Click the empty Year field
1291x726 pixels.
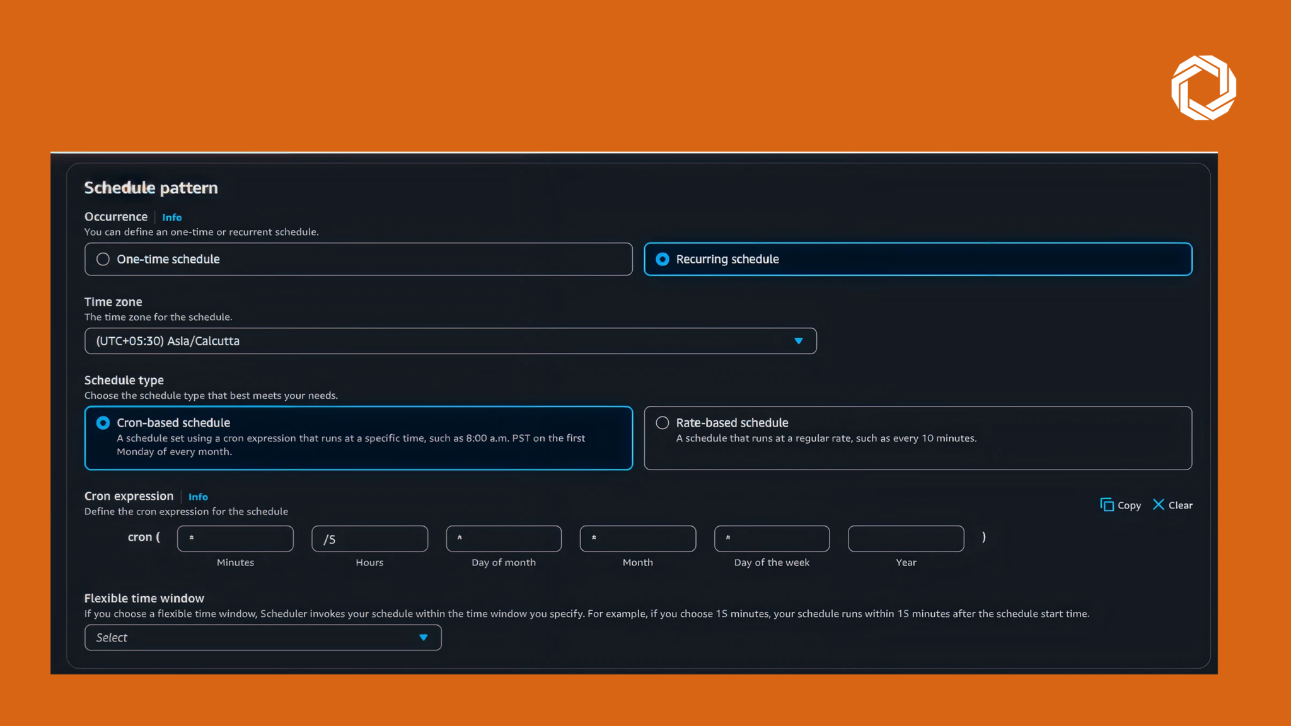point(906,538)
